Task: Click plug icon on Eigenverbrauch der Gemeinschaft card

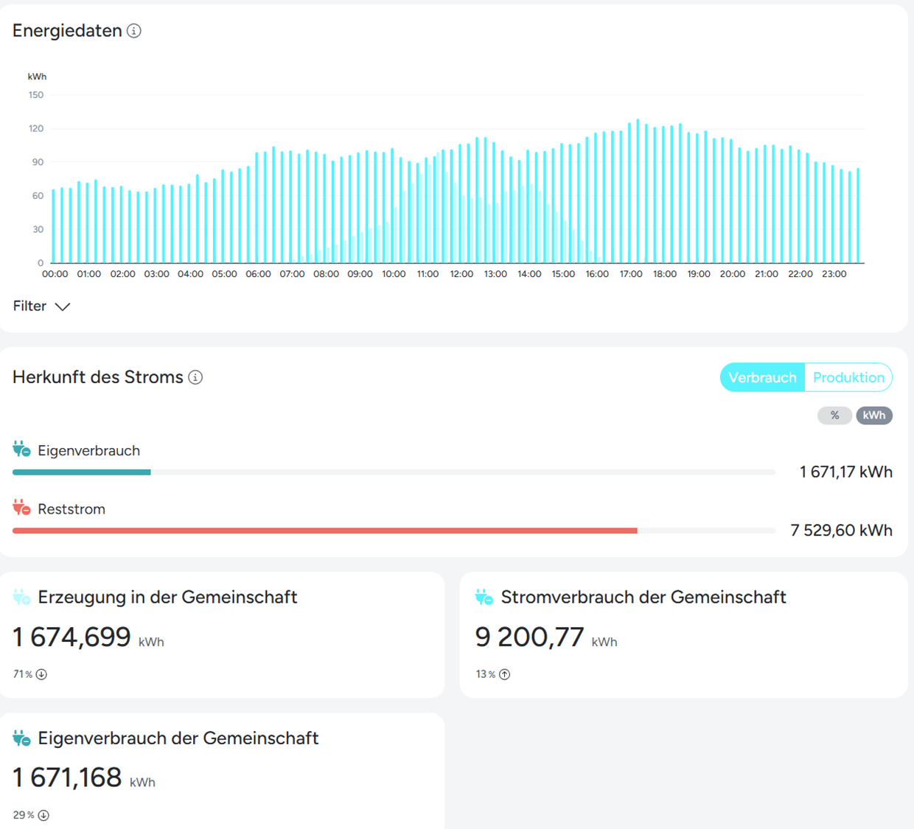Action: pos(21,738)
